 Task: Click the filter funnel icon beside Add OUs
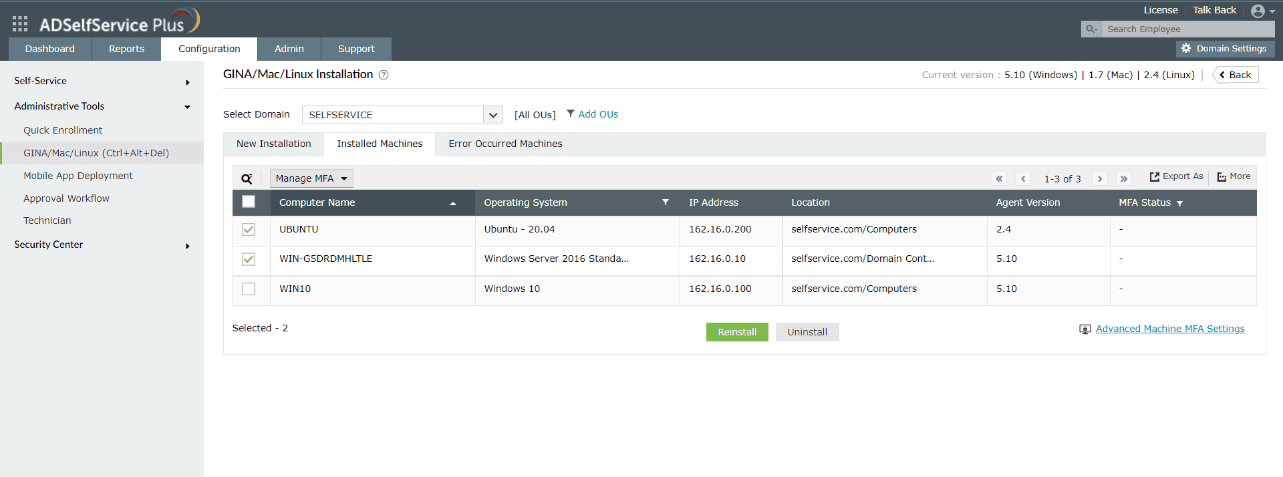[571, 114]
